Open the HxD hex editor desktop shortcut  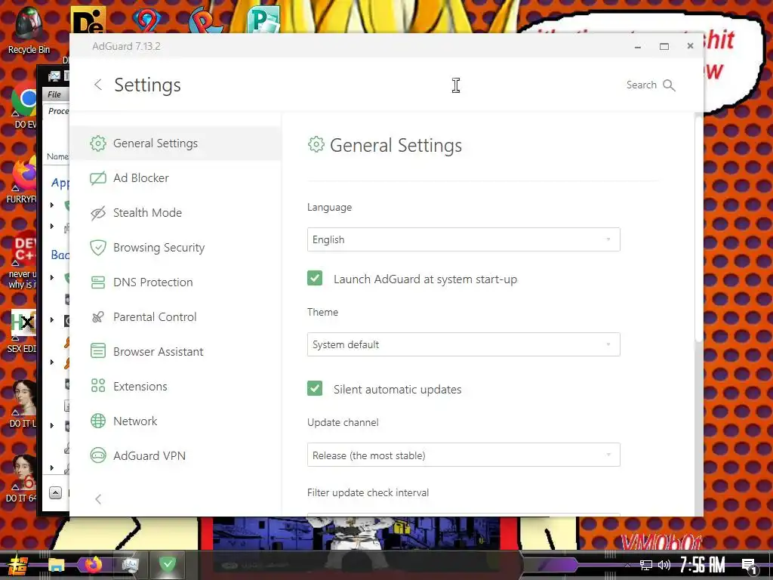pos(23,331)
